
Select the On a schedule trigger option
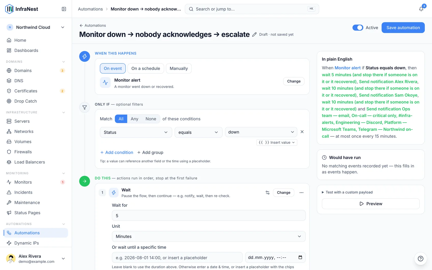(146, 68)
